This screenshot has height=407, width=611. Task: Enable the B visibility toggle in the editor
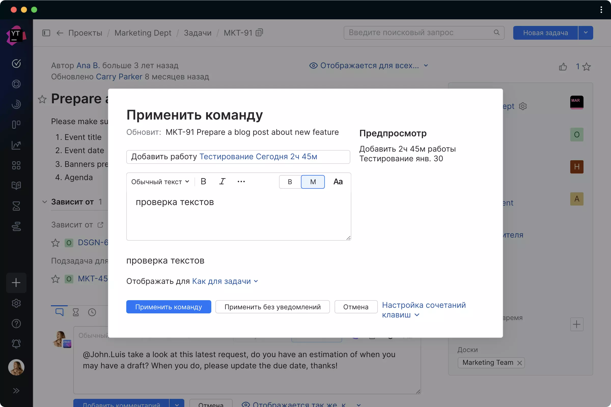(289, 182)
